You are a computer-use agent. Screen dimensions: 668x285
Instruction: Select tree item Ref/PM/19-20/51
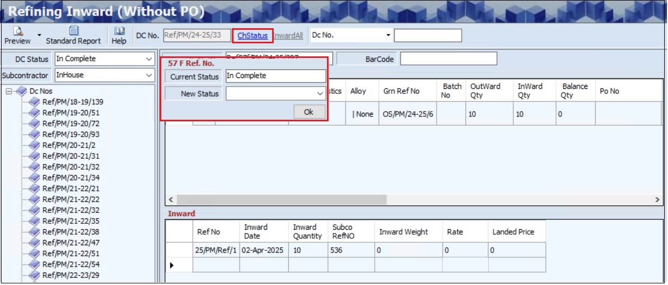pyautogui.click(x=71, y=113)
